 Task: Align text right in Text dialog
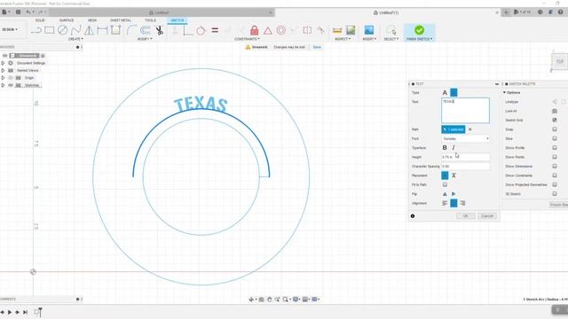point(462,203)
